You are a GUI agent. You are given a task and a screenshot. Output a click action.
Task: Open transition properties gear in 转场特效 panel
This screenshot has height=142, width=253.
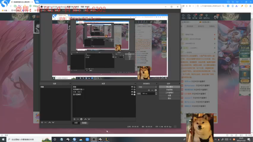(x=156, y=90)
